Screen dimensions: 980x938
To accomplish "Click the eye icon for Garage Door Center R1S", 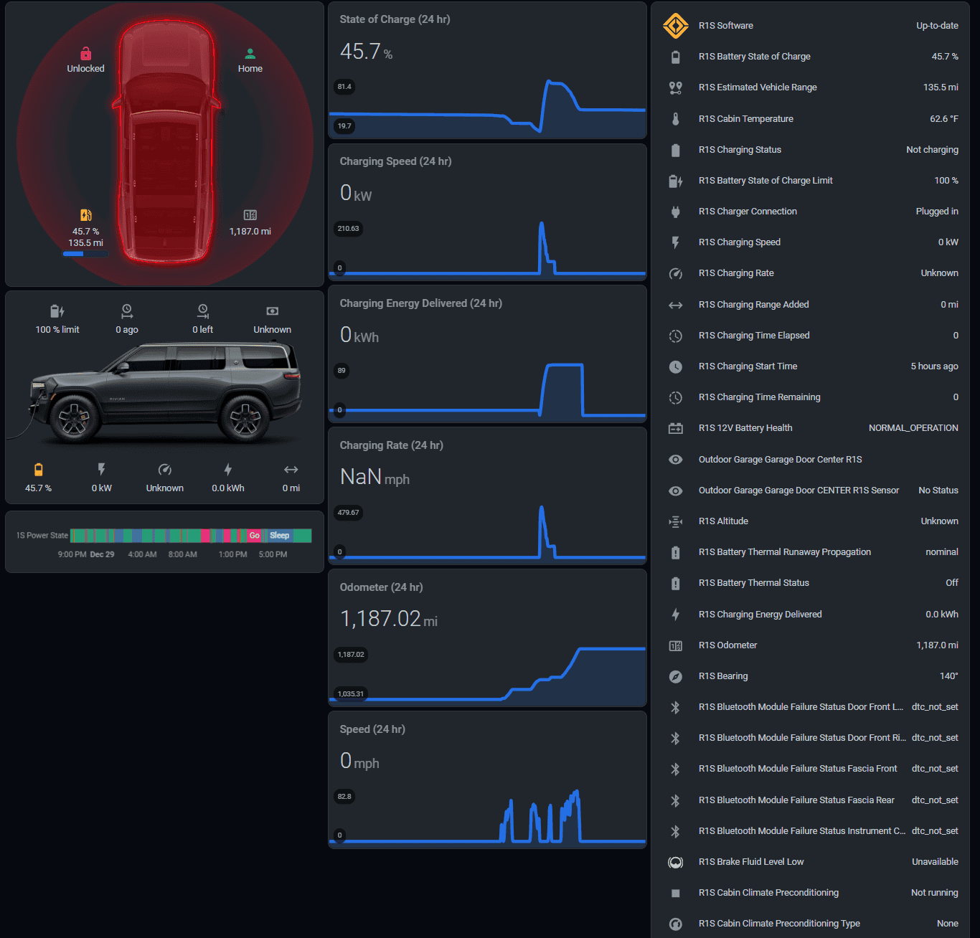I will 676,460.
